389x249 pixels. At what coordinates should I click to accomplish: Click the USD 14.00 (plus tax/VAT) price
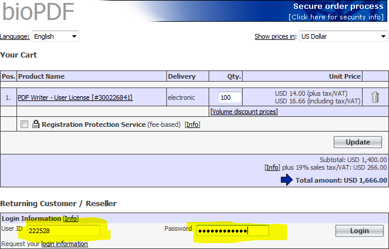pos(311,93)
